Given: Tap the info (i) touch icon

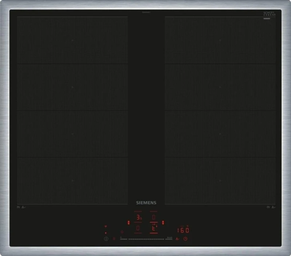Looking at the screenshot, I should [106, 239].
